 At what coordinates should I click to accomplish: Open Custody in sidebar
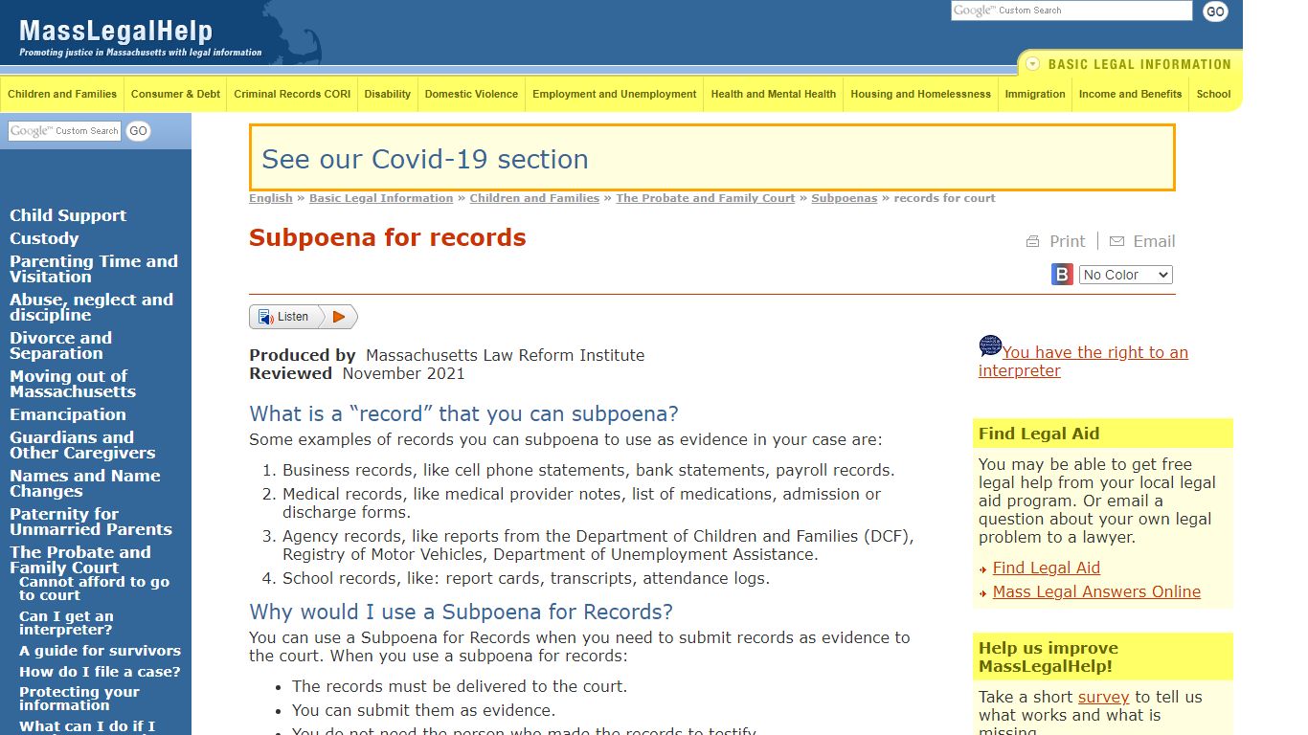44,238
